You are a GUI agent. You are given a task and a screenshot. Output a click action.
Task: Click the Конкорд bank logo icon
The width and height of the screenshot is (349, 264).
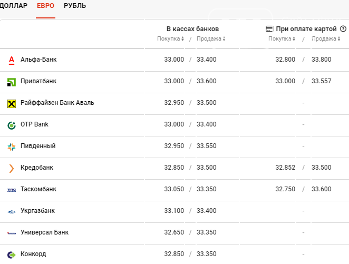tap(12, 255)
